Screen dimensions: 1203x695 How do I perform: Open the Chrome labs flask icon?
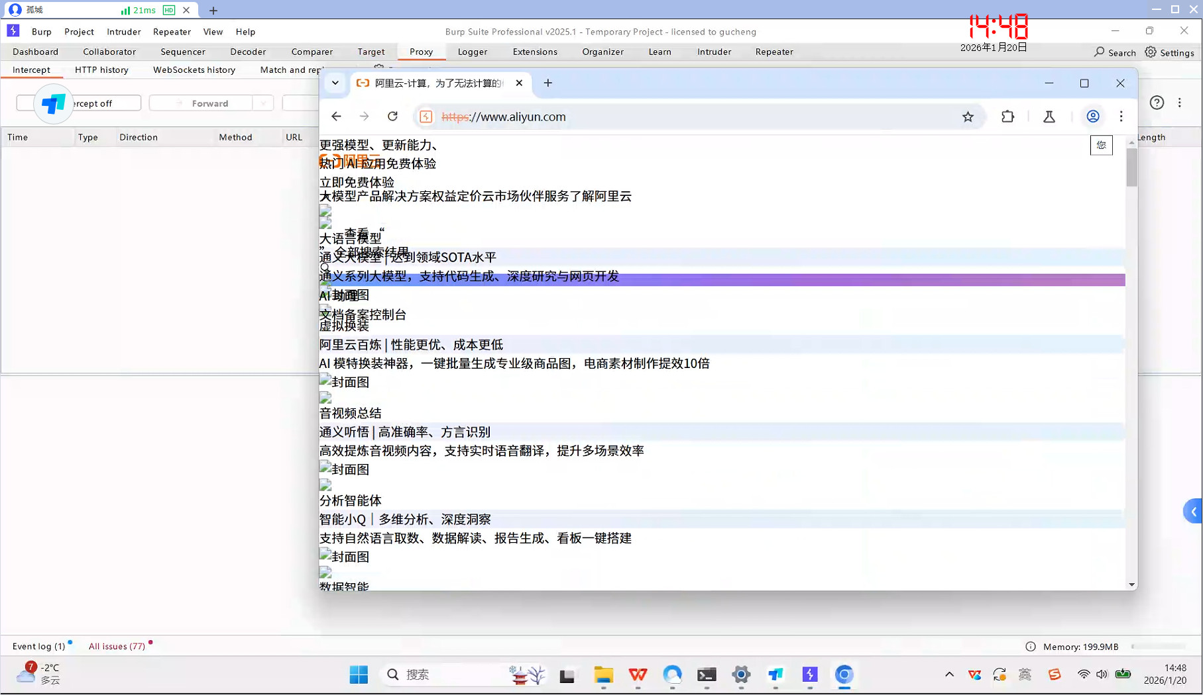1049,117
